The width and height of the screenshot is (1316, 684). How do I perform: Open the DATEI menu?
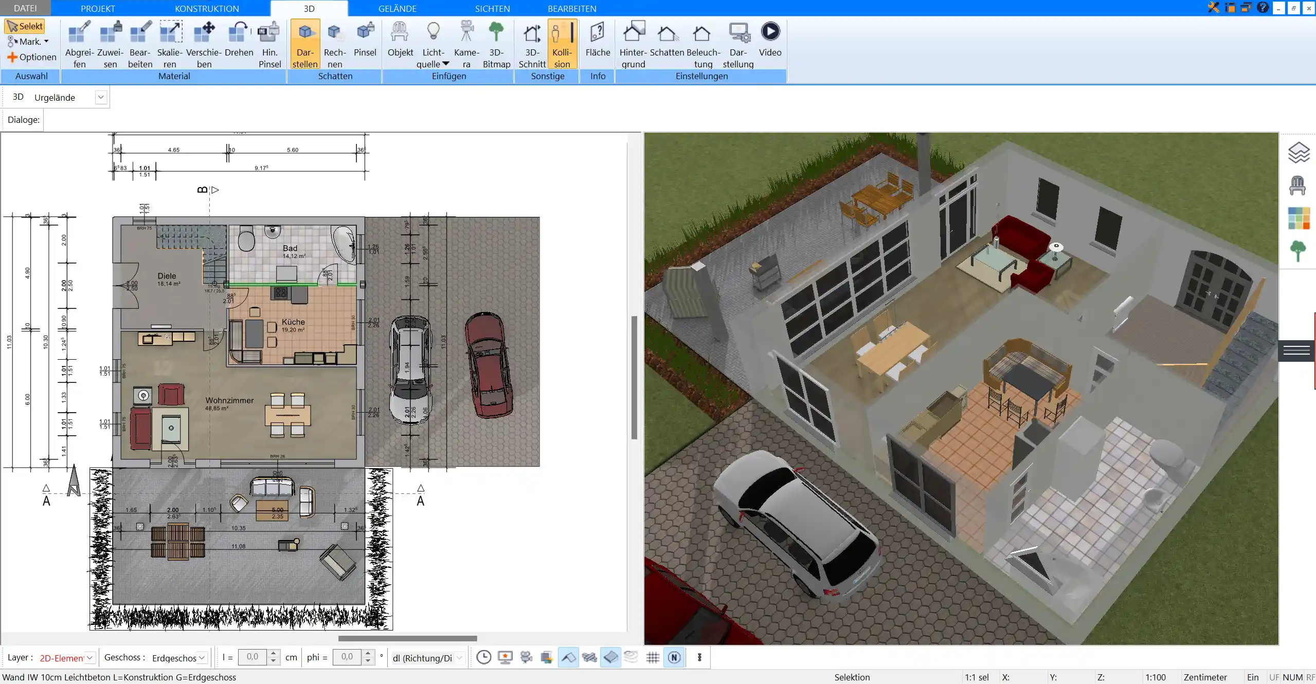tap(25, 8)
